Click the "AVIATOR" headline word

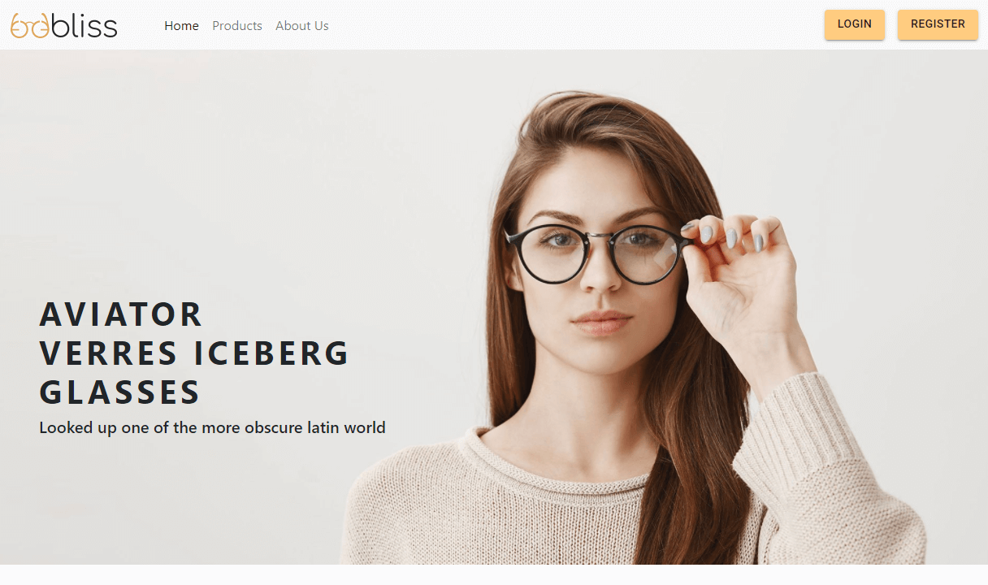121,314
